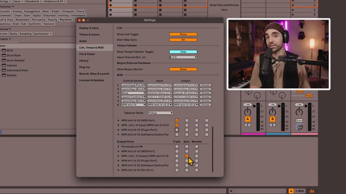
Task: Open control surface dropdown showing Move
Action: click(x=133, y=93)
